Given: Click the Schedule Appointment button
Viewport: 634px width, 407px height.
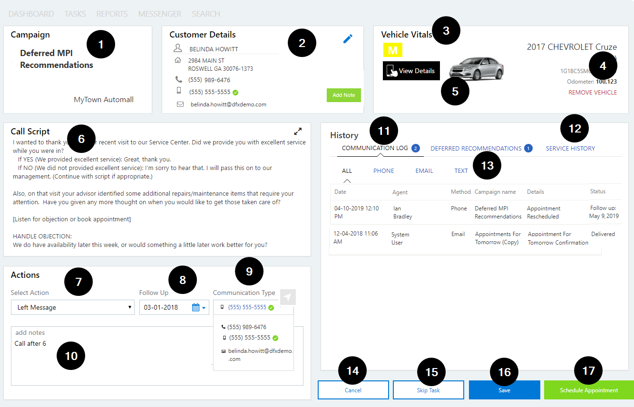Looking at the screenshot, I should pyautogui.click(x=589, y=390).
